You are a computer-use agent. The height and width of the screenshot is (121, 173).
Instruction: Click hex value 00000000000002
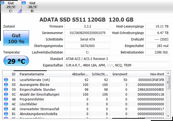151,114
